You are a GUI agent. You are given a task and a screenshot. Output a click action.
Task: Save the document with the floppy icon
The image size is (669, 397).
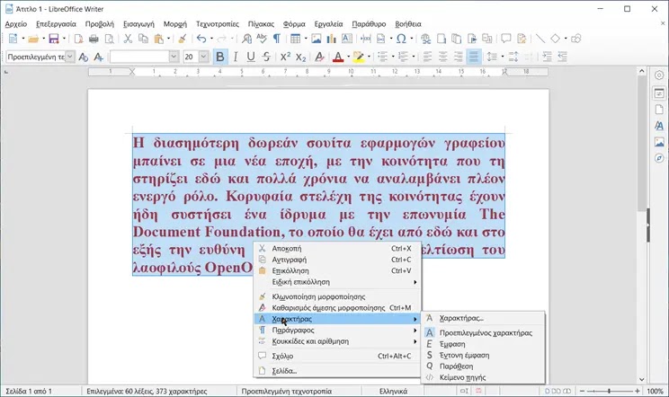[54, 39]
